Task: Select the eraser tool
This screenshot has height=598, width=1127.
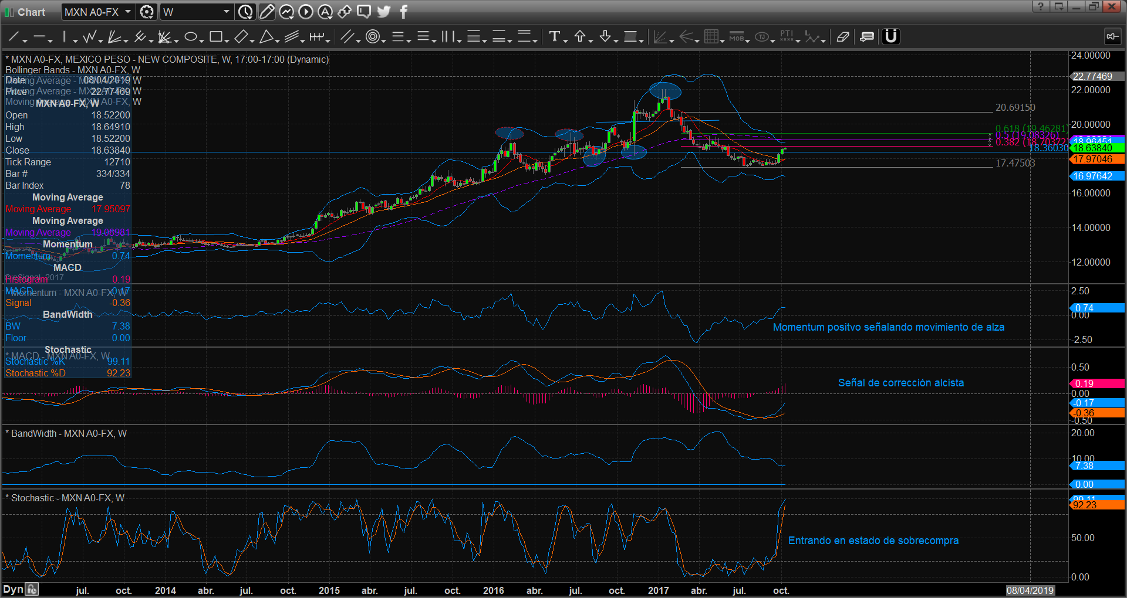Action: coord(843,37)
